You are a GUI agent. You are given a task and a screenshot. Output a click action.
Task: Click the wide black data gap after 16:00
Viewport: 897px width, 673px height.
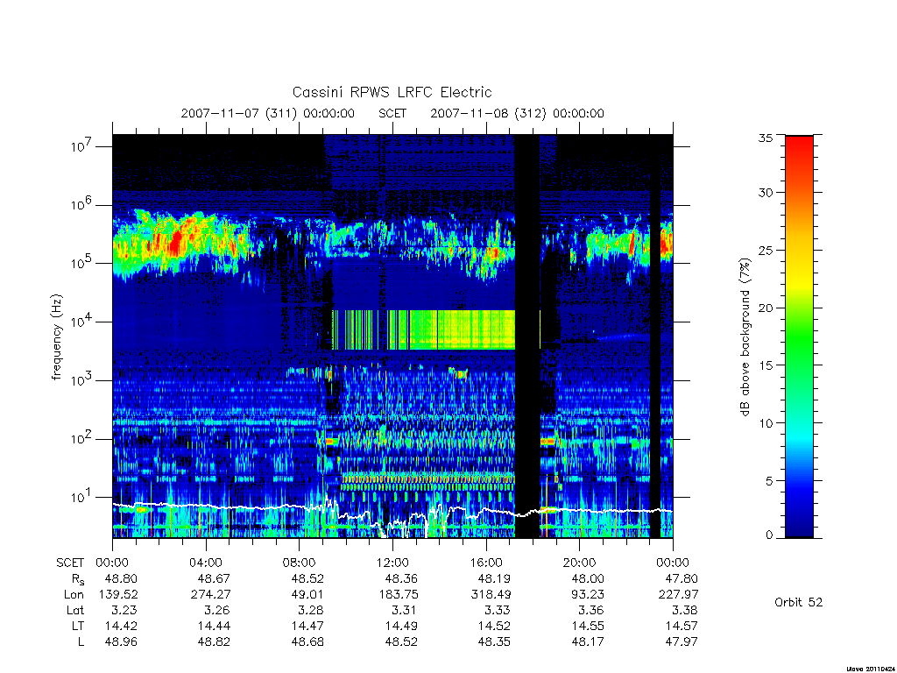(526, 336)
